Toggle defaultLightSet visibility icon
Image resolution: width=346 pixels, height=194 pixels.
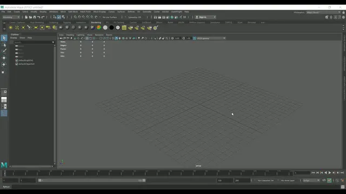pos(17,60)
